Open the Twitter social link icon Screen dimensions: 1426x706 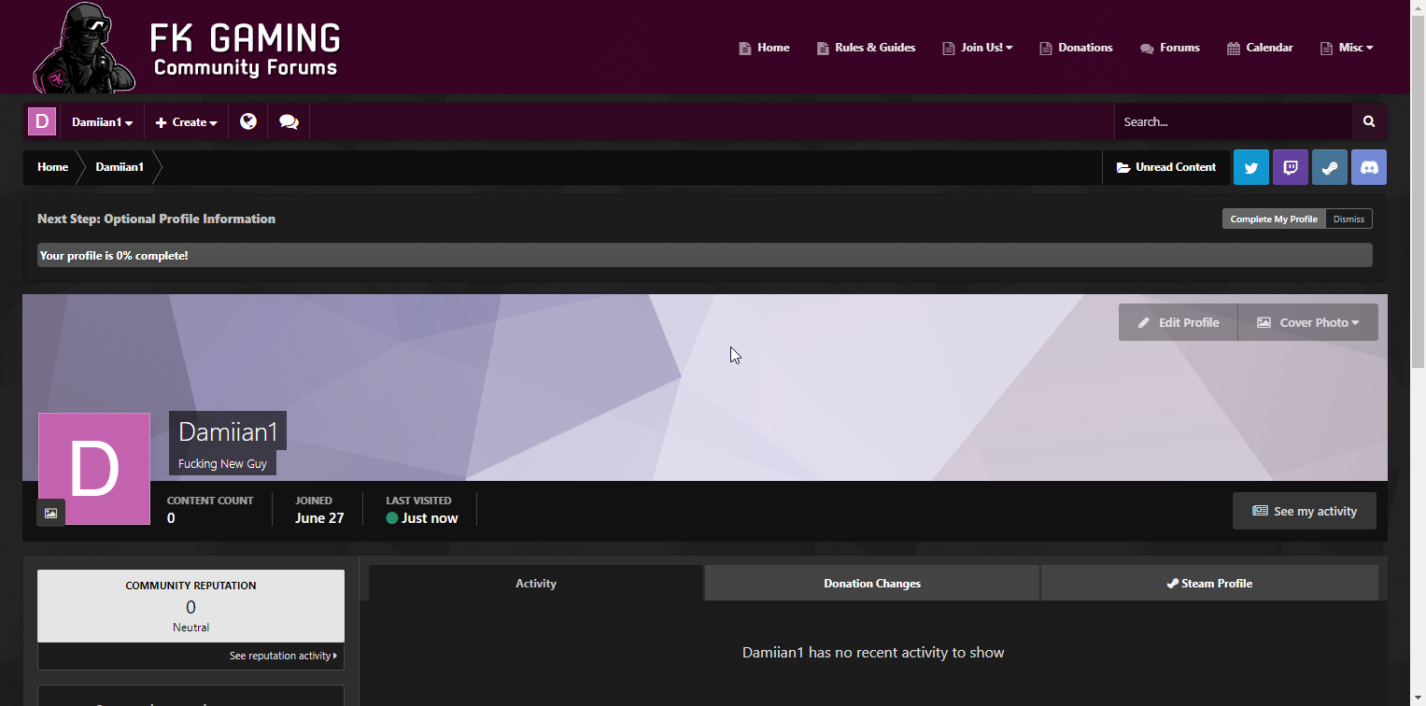coord(1250,168)
